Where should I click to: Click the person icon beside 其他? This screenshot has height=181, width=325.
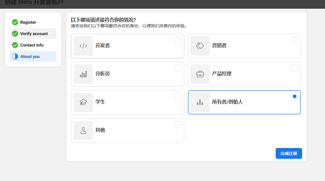83,131
